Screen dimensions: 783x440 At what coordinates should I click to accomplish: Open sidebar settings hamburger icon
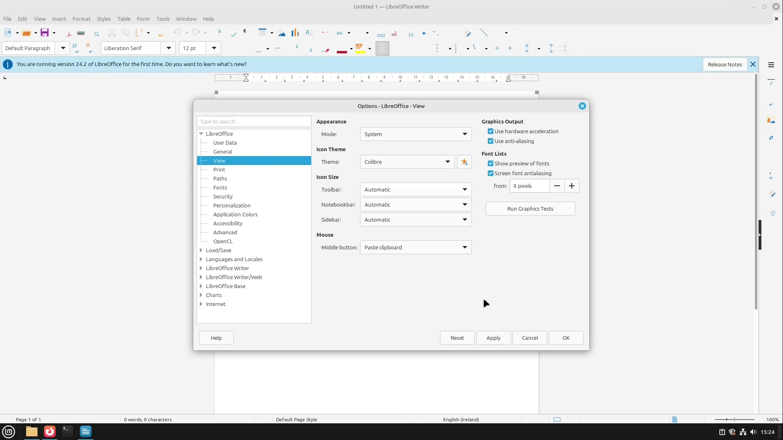pos(771,65)
